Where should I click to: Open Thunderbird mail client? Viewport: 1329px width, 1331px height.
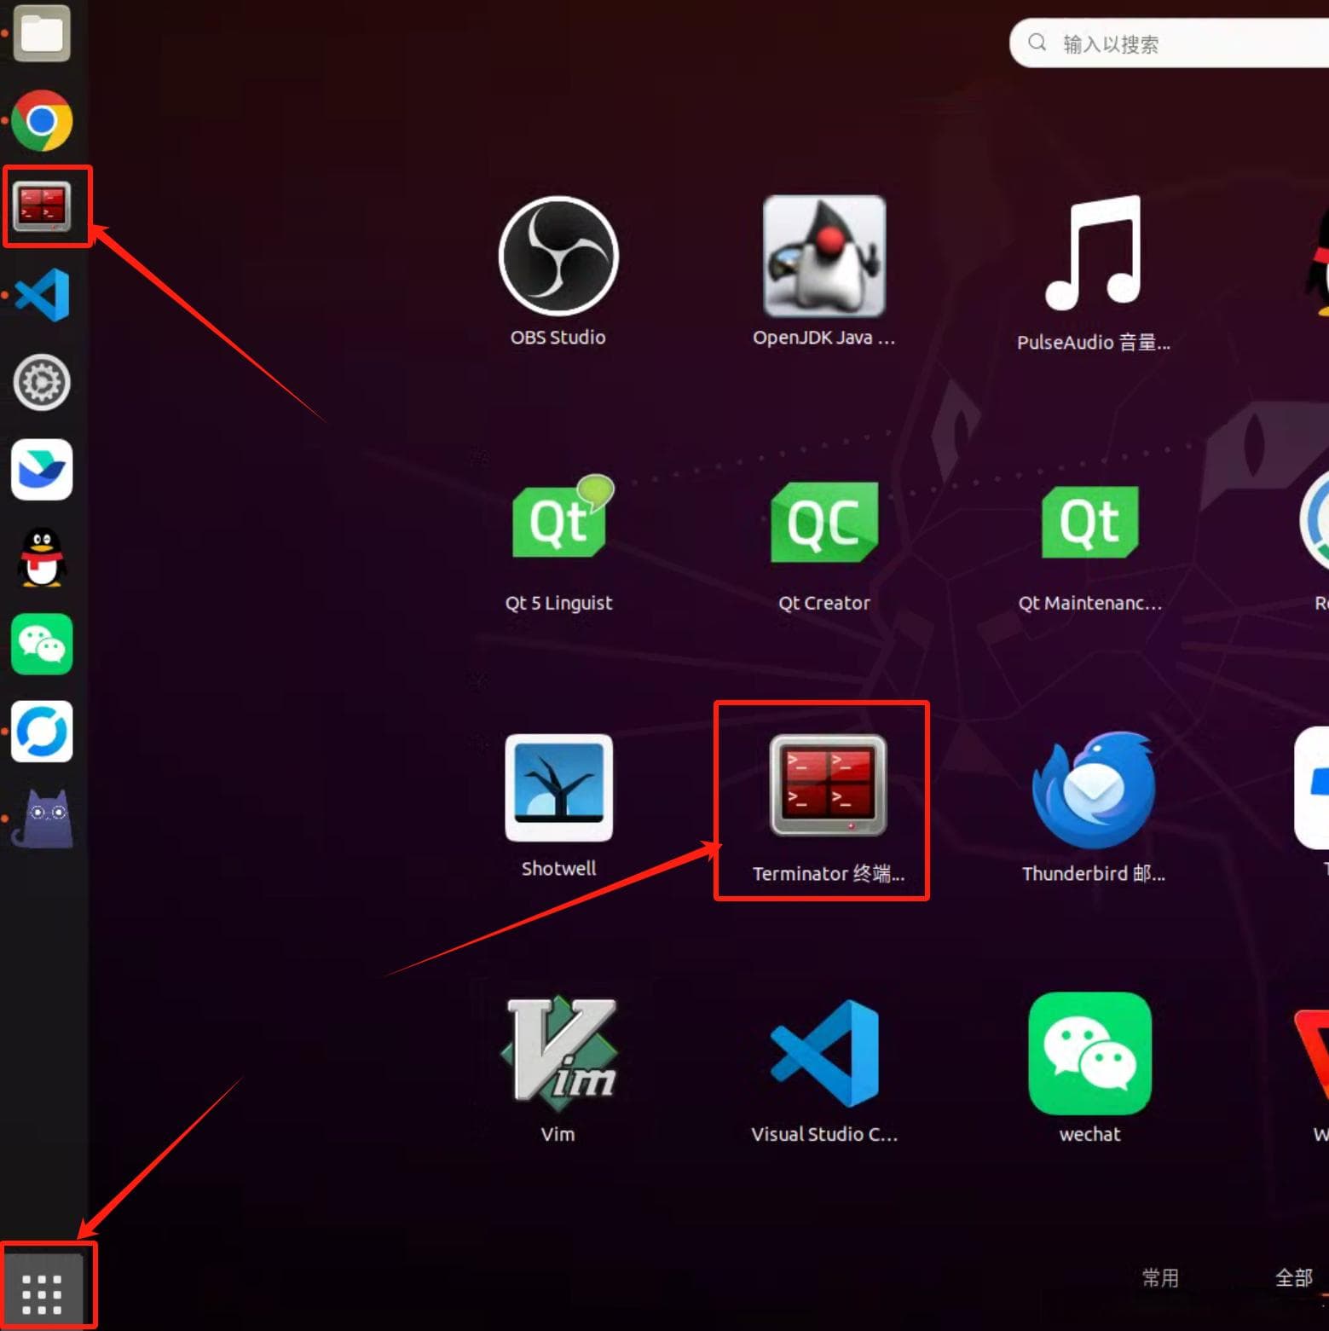point(1094,790)
